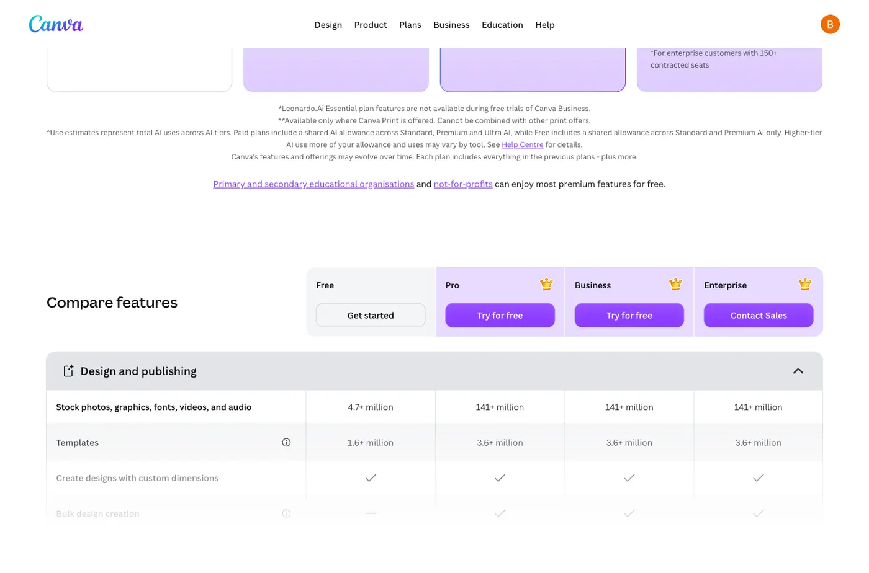This screenshot has width=869, height=573.
Task: Click the Design and publishing section icon
Action: point(68,371)
